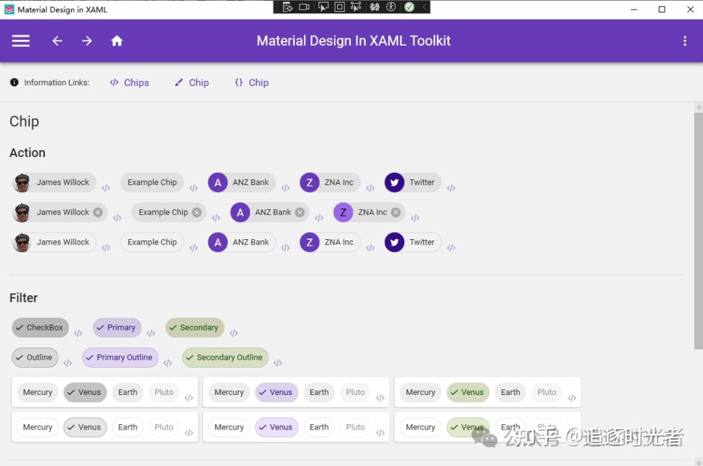Toggle the Secondary Outline filter chip
703x466 pixels.
(x=225, y=357)
